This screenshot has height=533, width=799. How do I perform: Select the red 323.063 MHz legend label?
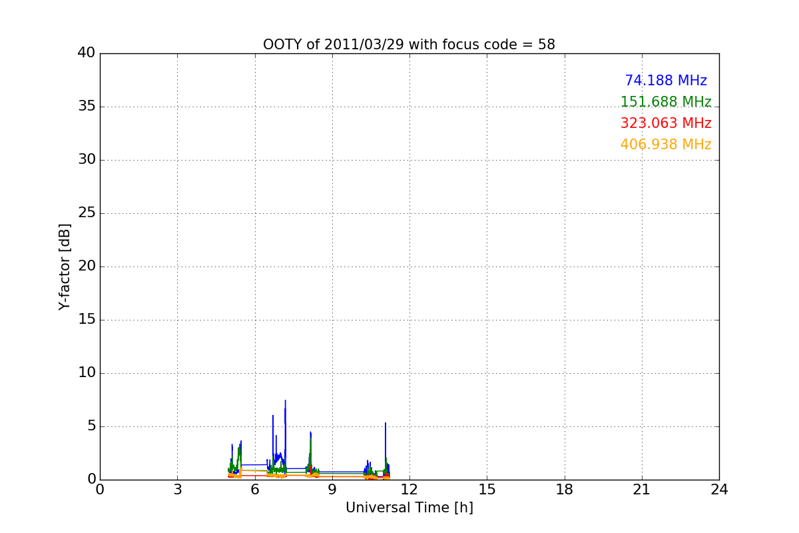pos(666,123)
